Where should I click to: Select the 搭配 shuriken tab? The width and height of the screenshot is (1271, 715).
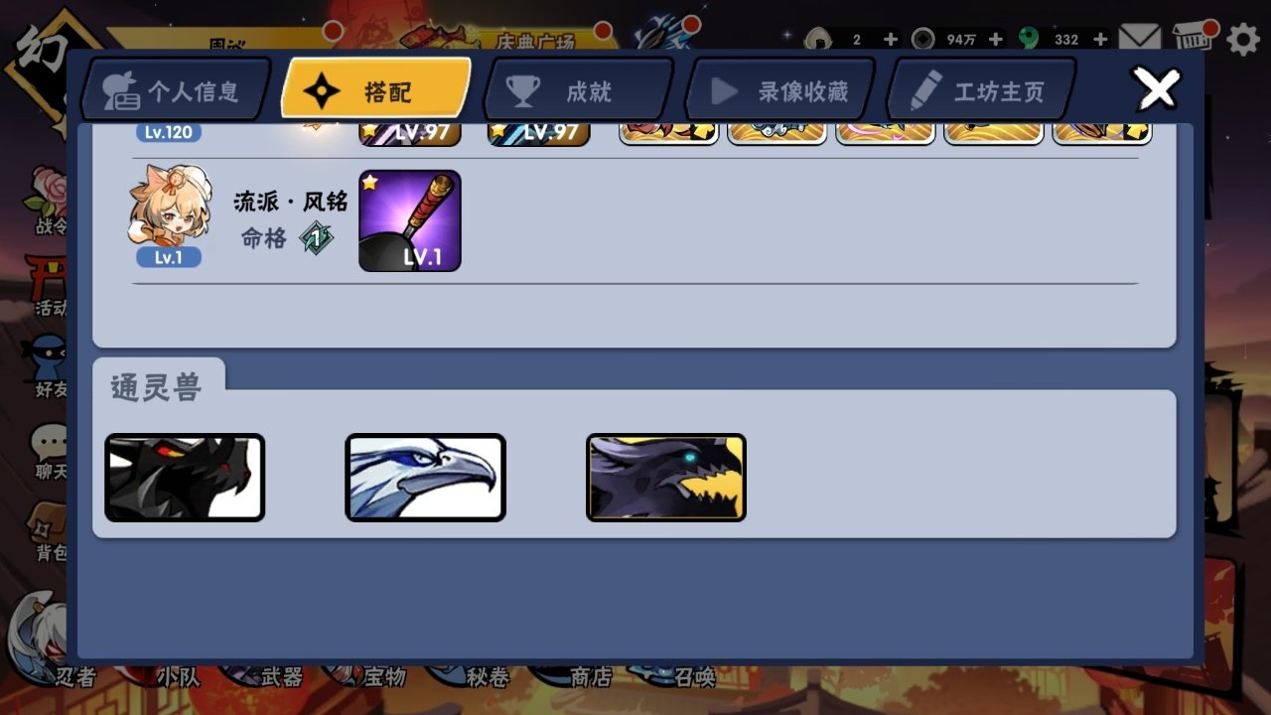(376, 90)
